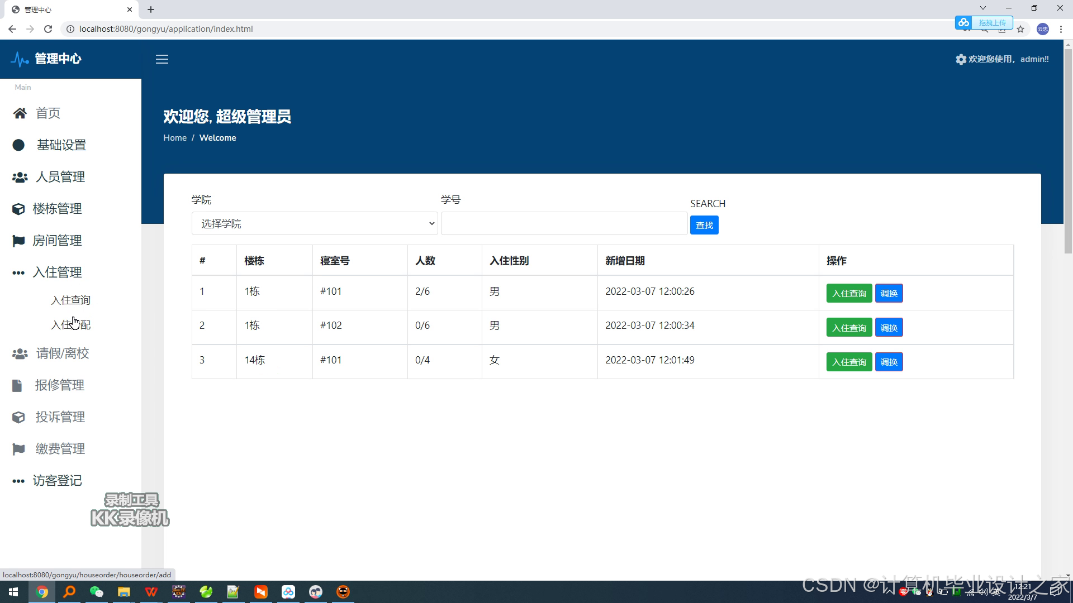Click the 学号 text input field
Viewport: 1073px width, 603px height.
(x=564, y=224)
